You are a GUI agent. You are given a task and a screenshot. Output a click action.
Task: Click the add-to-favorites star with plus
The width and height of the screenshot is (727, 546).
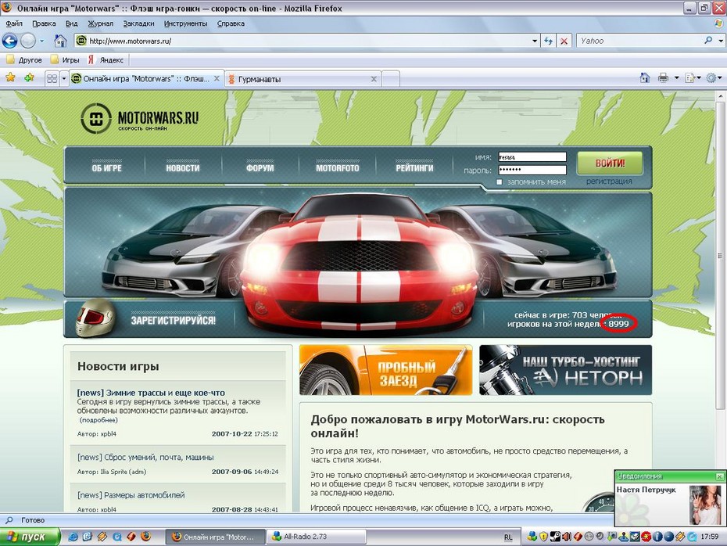[x=29, y=77]
